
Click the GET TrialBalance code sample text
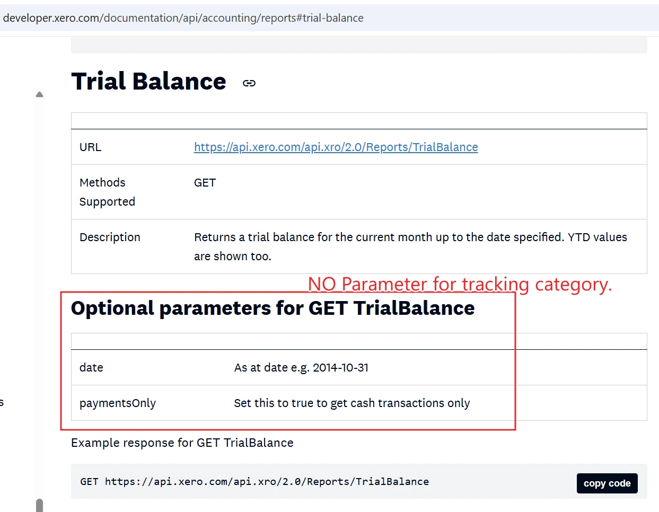(x=254, y=482)
